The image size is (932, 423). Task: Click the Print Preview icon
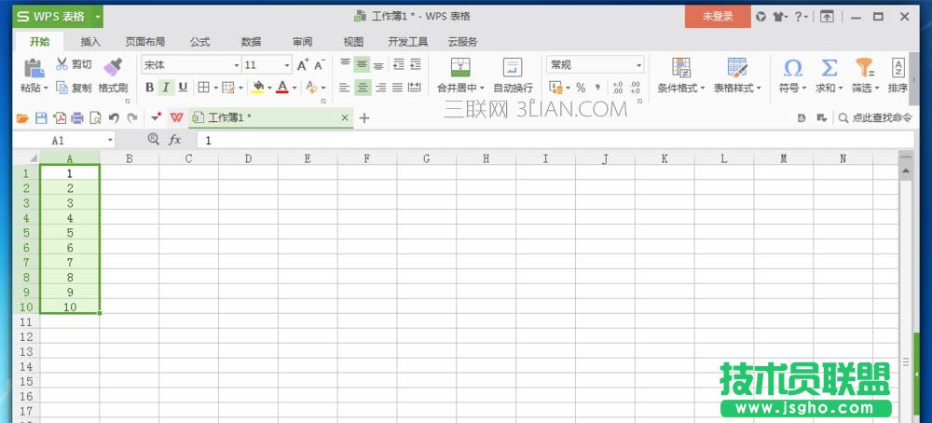pos(95,118)
